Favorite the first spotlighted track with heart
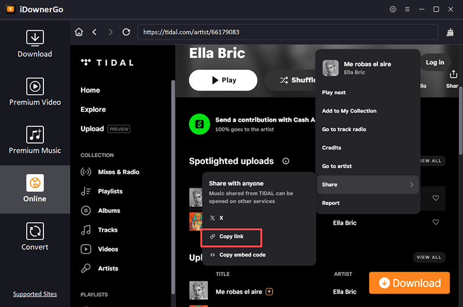The height and width of the screenshot is (307, 463). (x=436, y=198)
